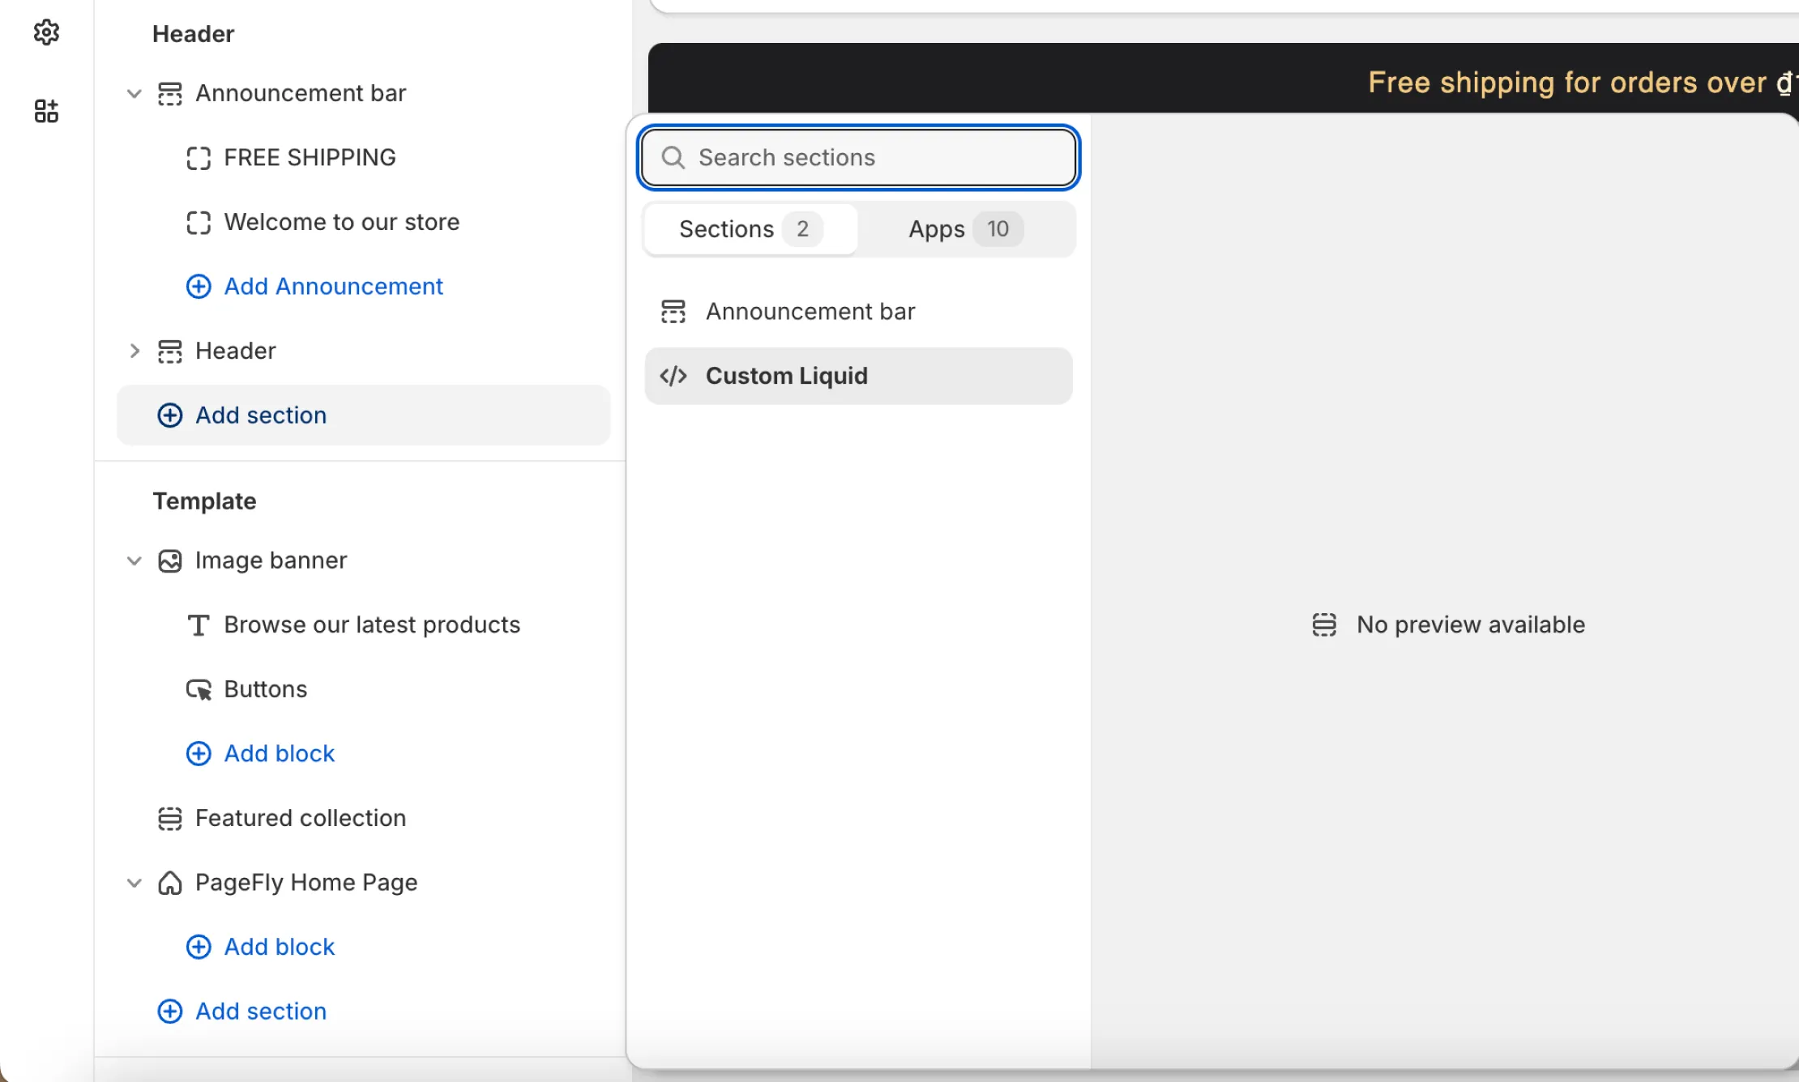
Task: Click Image banner section icon
Action: (x=169, y=560)
